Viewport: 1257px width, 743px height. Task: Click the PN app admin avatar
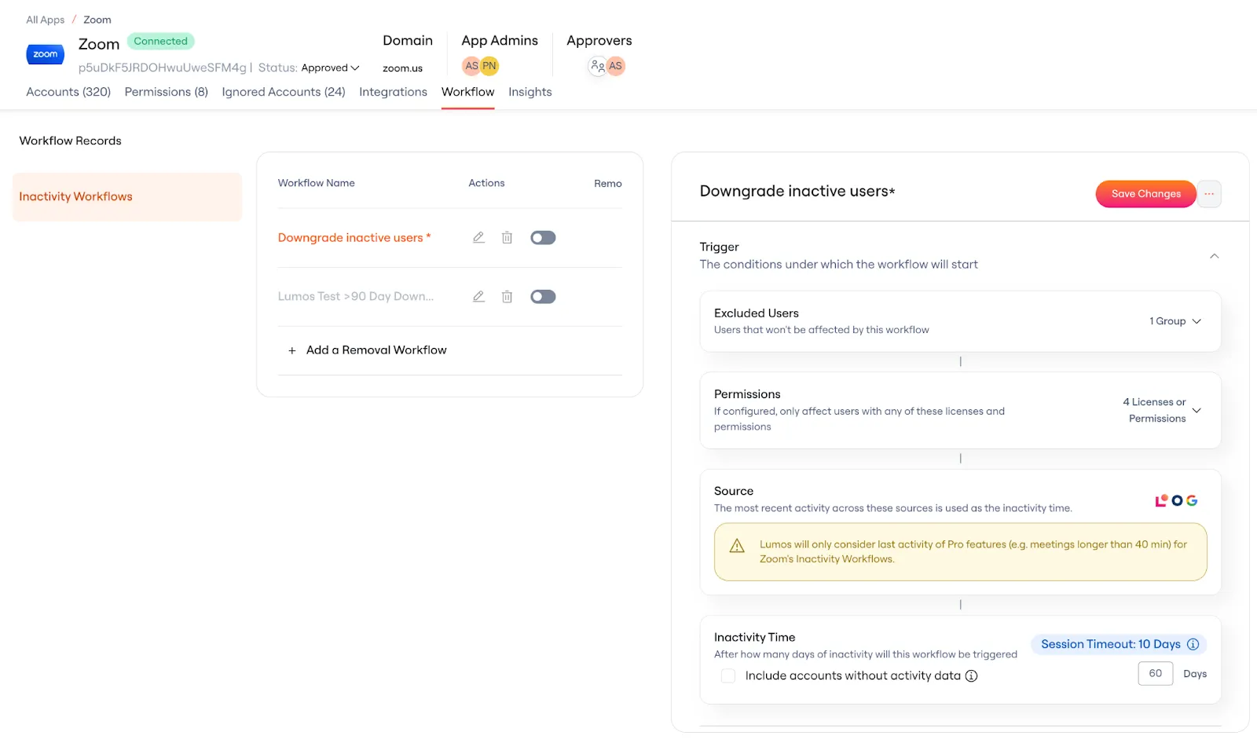[489, 66]
